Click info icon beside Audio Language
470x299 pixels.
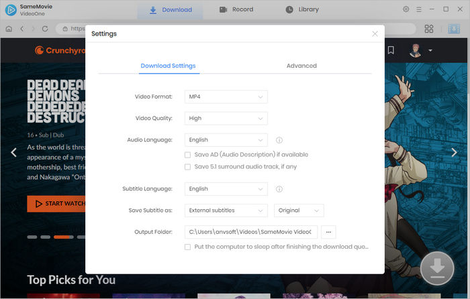coord(279,140)
